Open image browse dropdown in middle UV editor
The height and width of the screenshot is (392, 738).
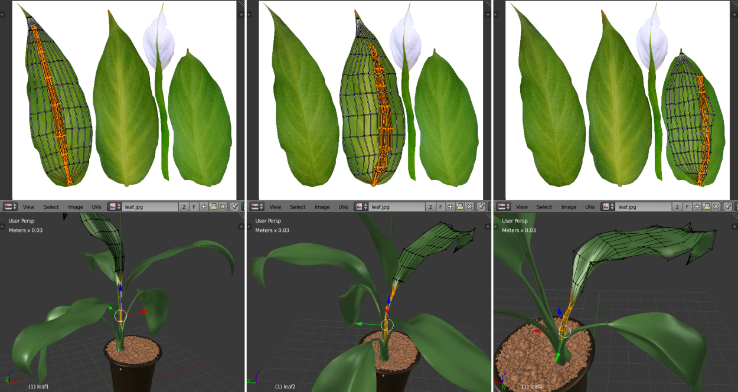[361, 207]
